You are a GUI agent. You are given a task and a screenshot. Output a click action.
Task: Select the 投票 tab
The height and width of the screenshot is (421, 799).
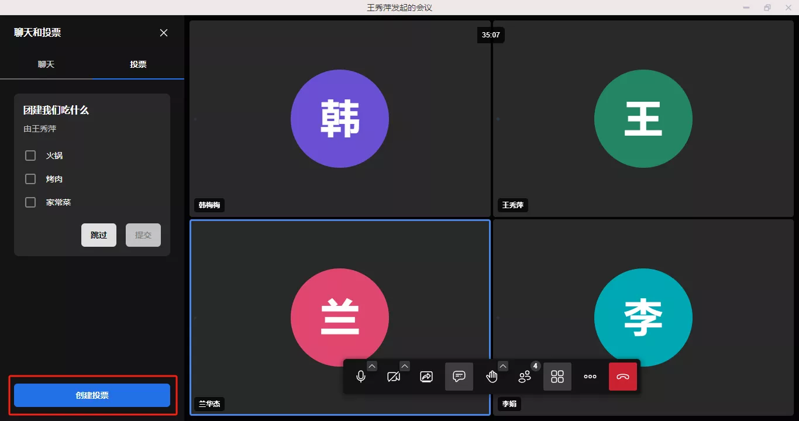(x=138, y=64)
